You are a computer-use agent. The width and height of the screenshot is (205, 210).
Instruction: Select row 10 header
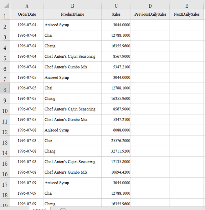click(5, 109)
